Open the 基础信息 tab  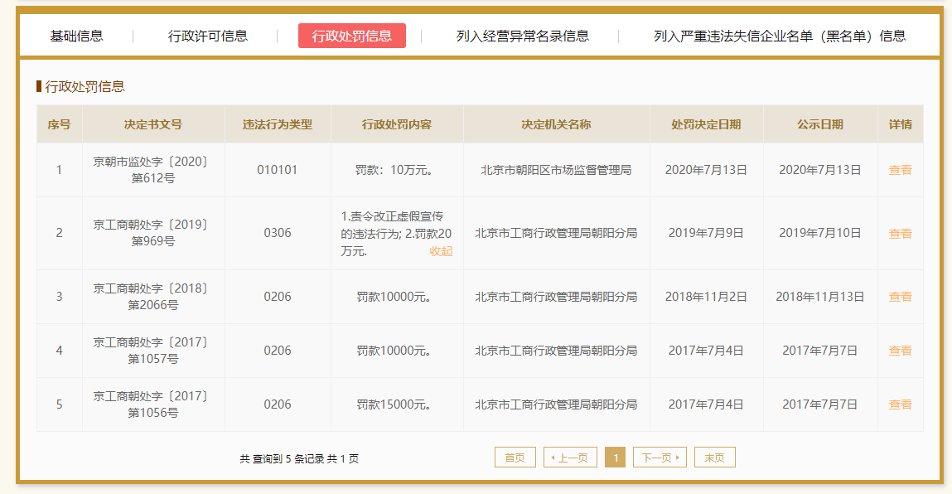[x=76, y=36]
